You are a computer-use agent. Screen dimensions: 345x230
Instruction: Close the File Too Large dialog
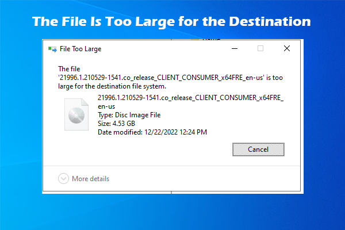point(287,49)
